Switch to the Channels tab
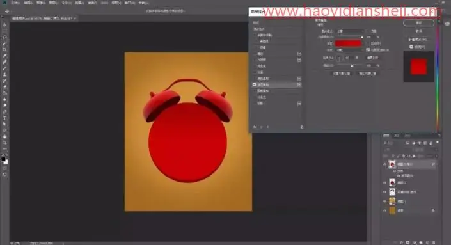This screenshot has width=451, height=245. [x=397, y=136]
